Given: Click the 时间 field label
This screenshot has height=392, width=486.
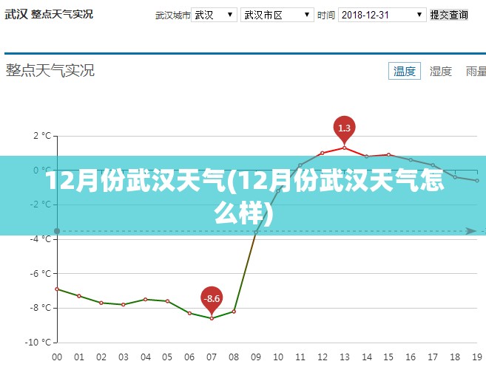Looking at the screenshot, I should point(326,16).
